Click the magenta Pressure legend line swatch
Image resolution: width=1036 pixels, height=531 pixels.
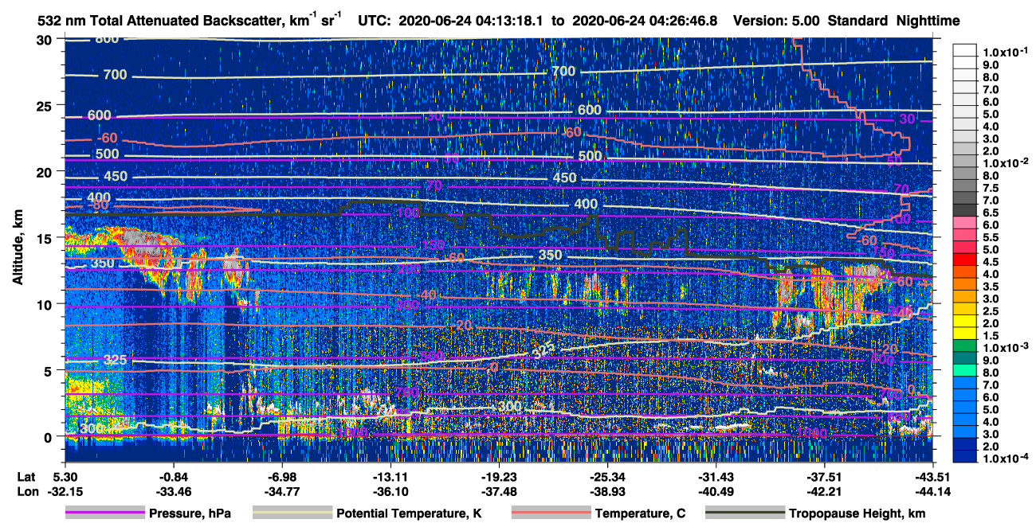pyautogui.click(x=104, y=513)
